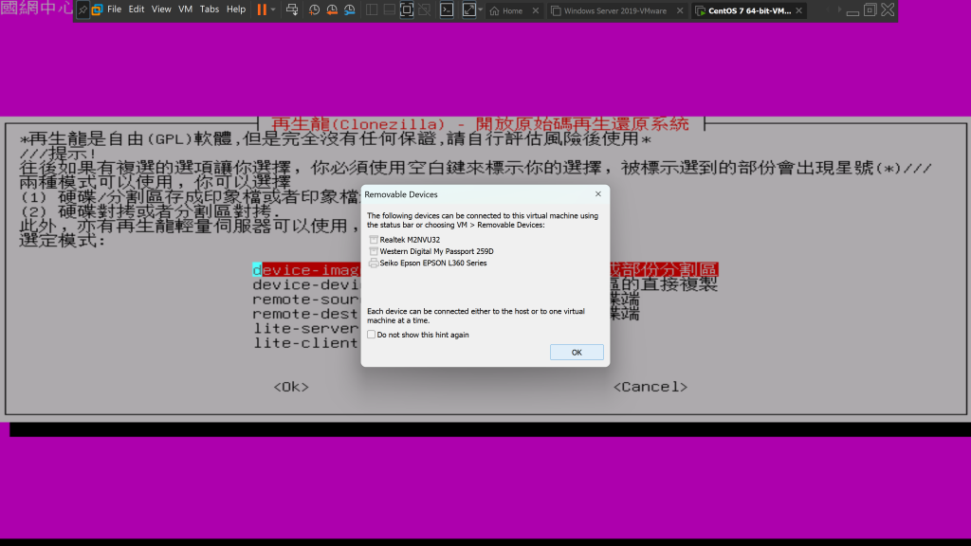Open the Tabs menu
Viewport: 971px width, 546px height.
click(x=210, y=9)
